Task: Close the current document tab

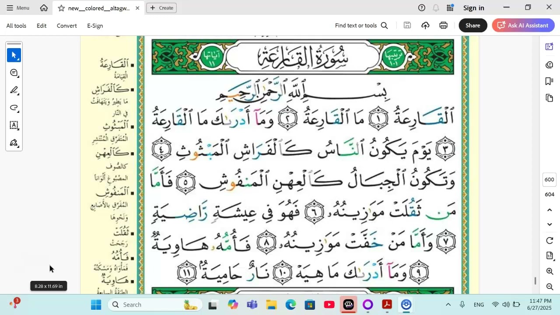Action: coord(137,8)
